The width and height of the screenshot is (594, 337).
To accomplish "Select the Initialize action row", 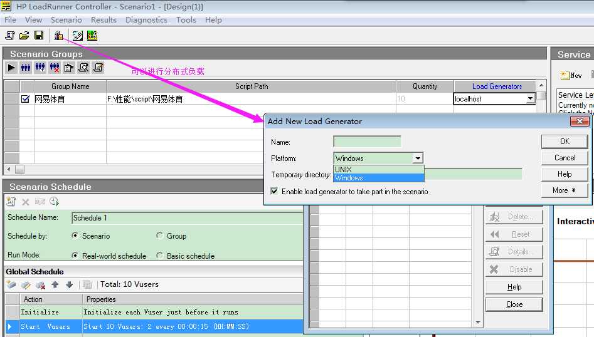I will coord(154,312).
